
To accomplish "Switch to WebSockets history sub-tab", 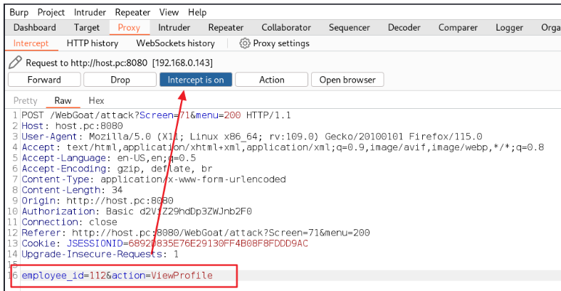I will [175, 43].
